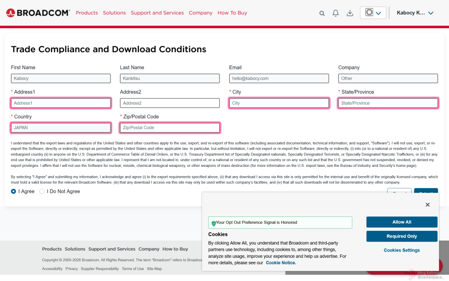Focus the Address1 input field
449x281 pixels.
[x=61, y=103]
